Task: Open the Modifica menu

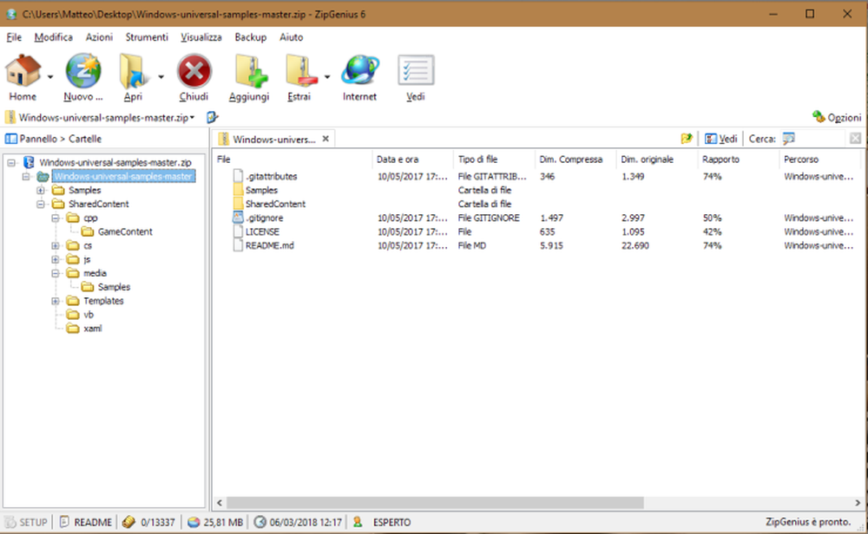Action: 53,37
